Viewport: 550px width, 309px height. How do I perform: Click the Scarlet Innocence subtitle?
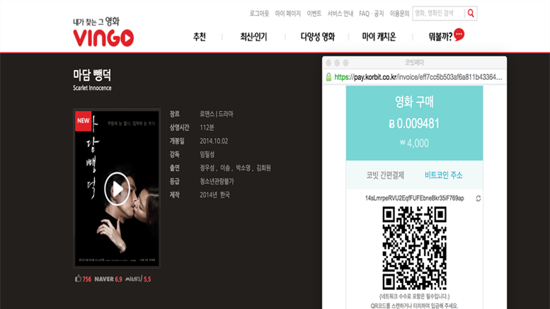(92, 88)
